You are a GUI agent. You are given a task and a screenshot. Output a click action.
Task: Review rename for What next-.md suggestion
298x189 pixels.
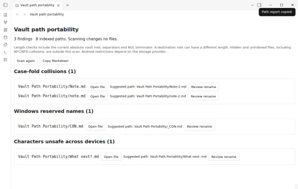pyautogui.click(x=223, y=157)
